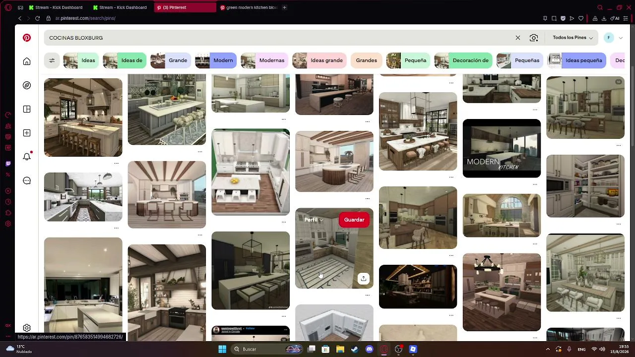Screen dimensions: 635x357
Task: Select the Modernas filter chip
Action: pyautogui.click(x=264, y=60)
